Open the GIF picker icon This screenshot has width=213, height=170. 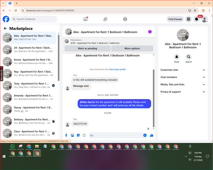point(84,136)
